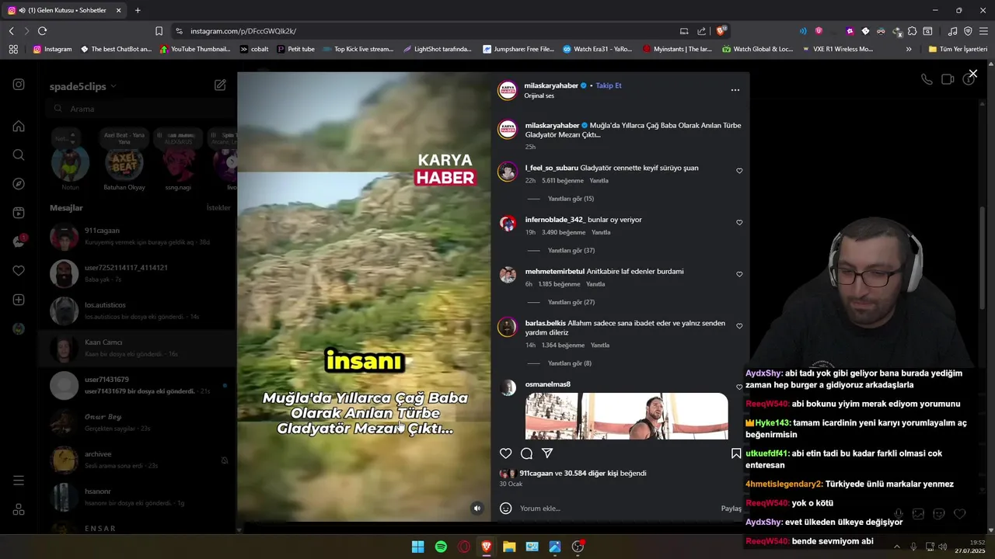The height and width of the screenshot is (559, 995).
Task: Click browser reload button
Action: click(x=42, y=31)
